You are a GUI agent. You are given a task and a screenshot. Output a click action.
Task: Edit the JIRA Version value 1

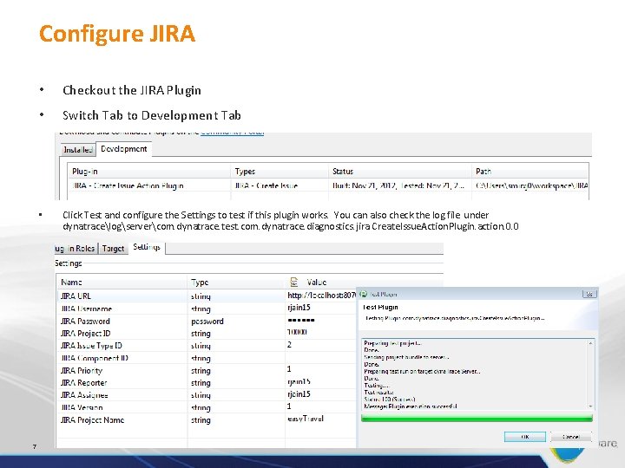(289, 406)
